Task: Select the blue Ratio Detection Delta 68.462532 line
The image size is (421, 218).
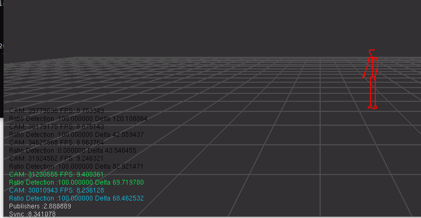Action: (76, 198)
